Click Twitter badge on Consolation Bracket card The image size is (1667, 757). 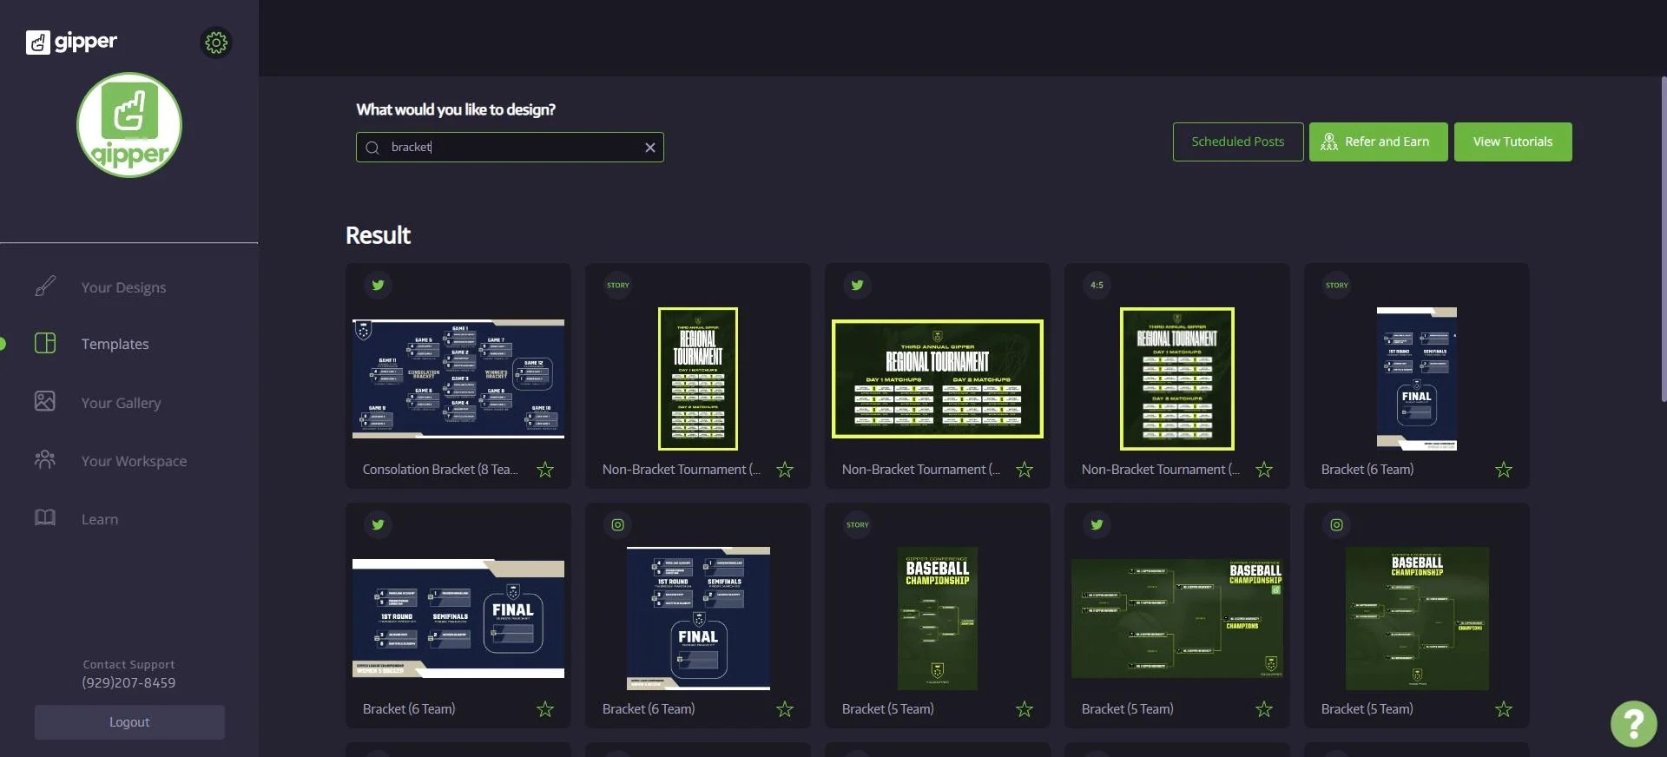(x=378, y=285)
